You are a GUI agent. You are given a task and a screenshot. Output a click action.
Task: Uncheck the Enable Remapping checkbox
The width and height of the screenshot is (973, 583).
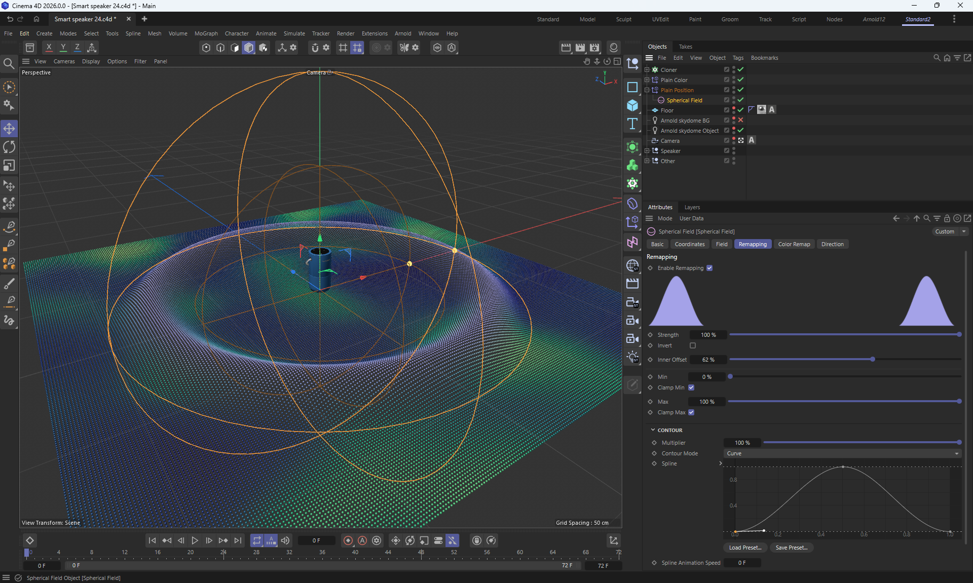point(709,268)
